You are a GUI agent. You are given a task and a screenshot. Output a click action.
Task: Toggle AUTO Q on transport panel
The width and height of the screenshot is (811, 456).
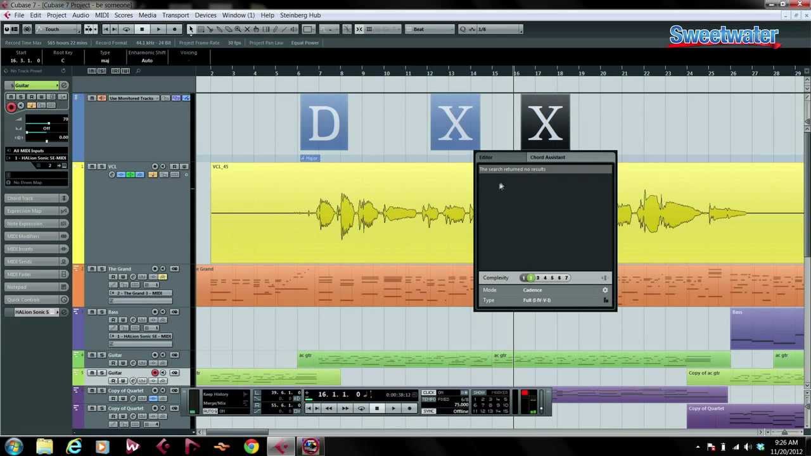(x=210, y=411)
